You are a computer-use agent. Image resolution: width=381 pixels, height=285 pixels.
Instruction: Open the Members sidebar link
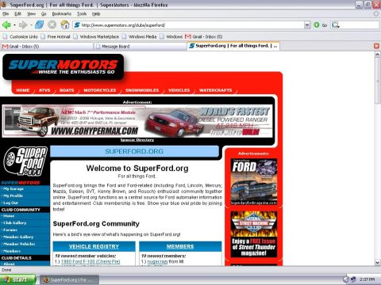12,251
